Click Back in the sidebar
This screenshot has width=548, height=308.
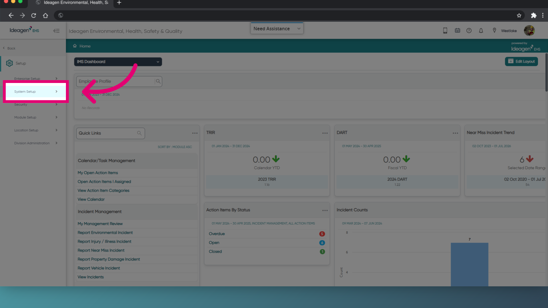(x=9, y=48)
